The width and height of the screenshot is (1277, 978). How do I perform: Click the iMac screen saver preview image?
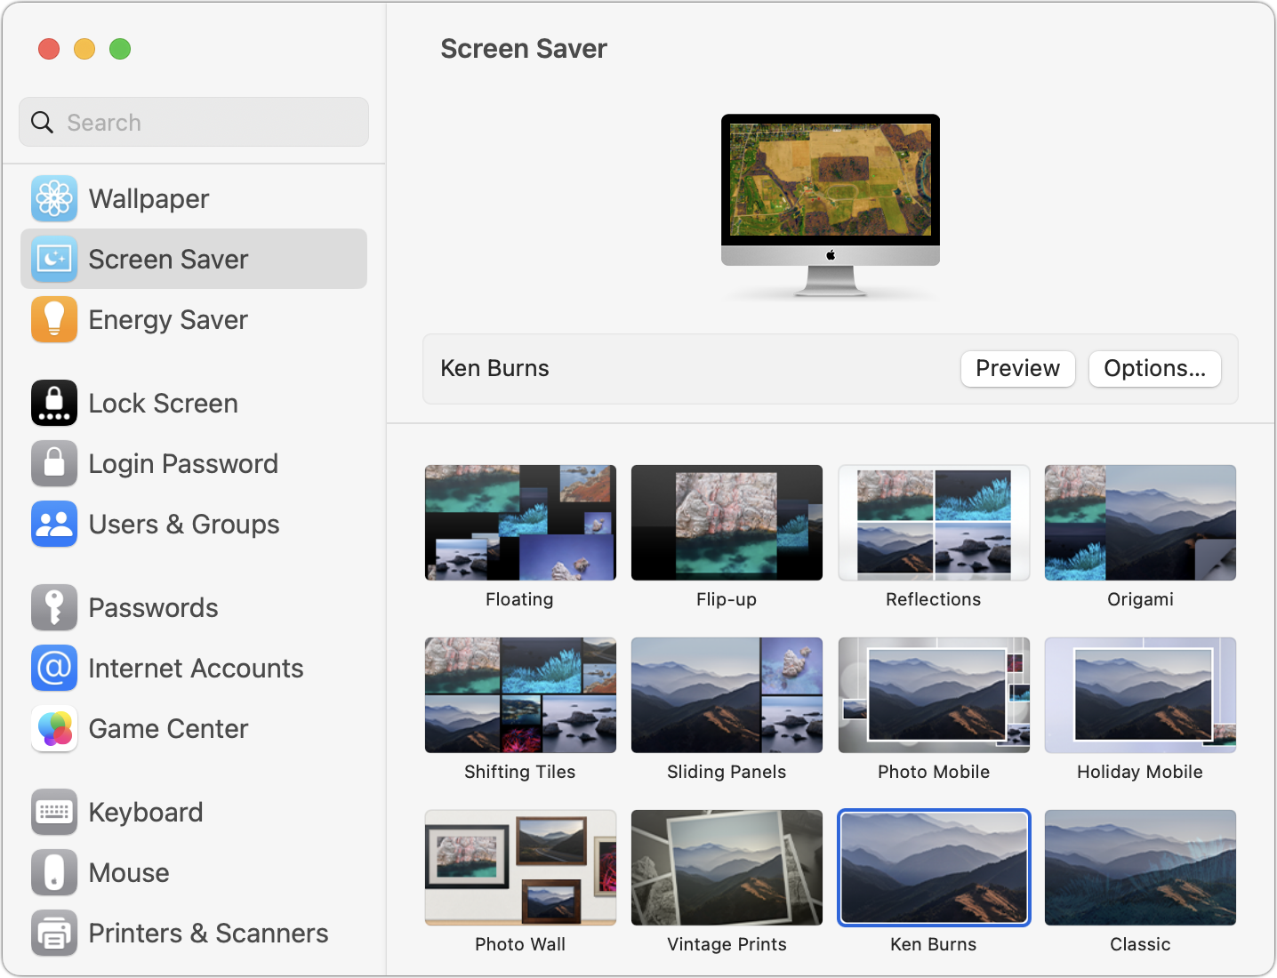click(831, 205)
